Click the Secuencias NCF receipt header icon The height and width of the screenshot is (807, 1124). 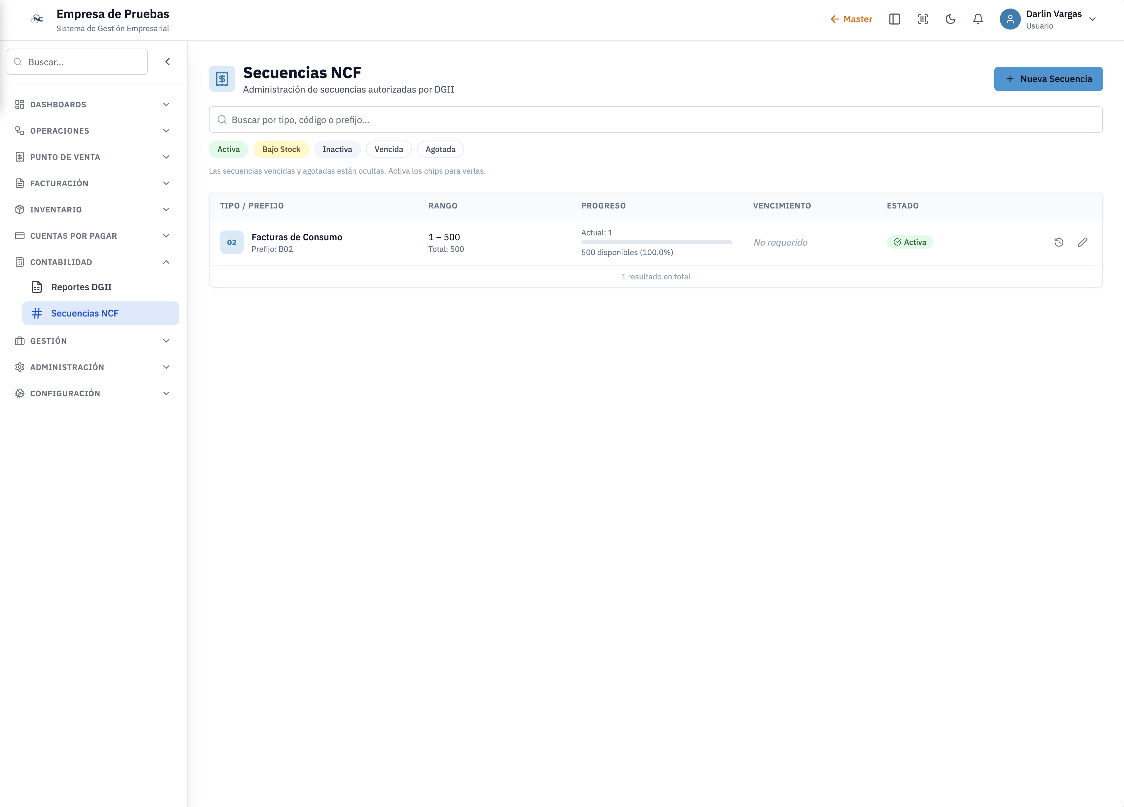222,79
